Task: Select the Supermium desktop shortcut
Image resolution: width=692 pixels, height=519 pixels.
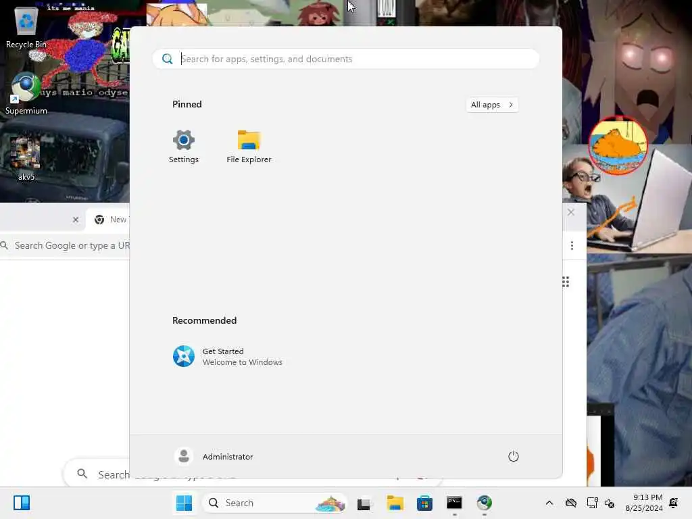Action: [26, 93]
